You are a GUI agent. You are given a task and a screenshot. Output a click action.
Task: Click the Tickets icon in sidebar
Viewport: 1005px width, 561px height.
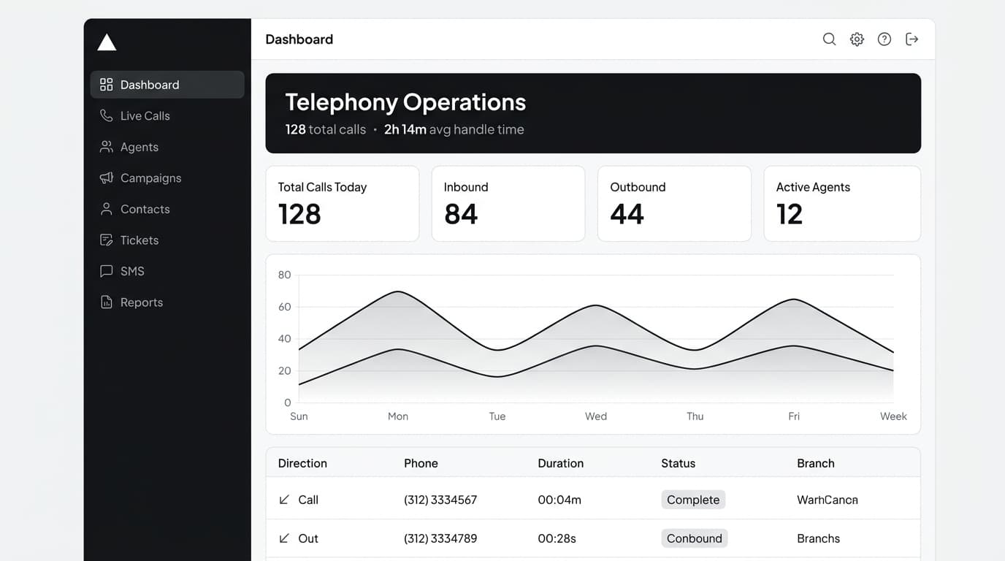click(107, 240)
